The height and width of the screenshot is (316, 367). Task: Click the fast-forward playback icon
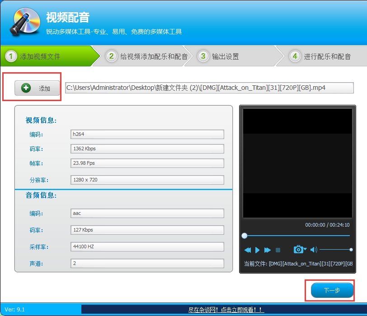coord(267,250)
